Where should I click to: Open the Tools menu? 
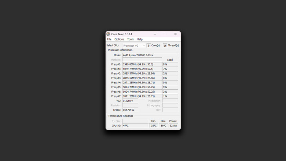pos(131,39)
